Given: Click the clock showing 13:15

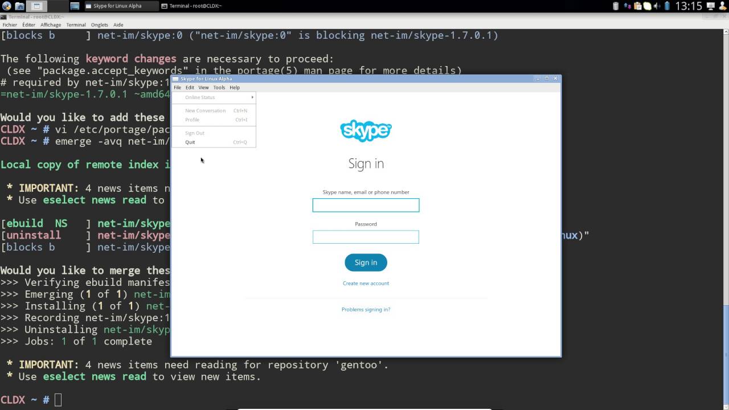Looking at the screenshot, I should 689,6.
